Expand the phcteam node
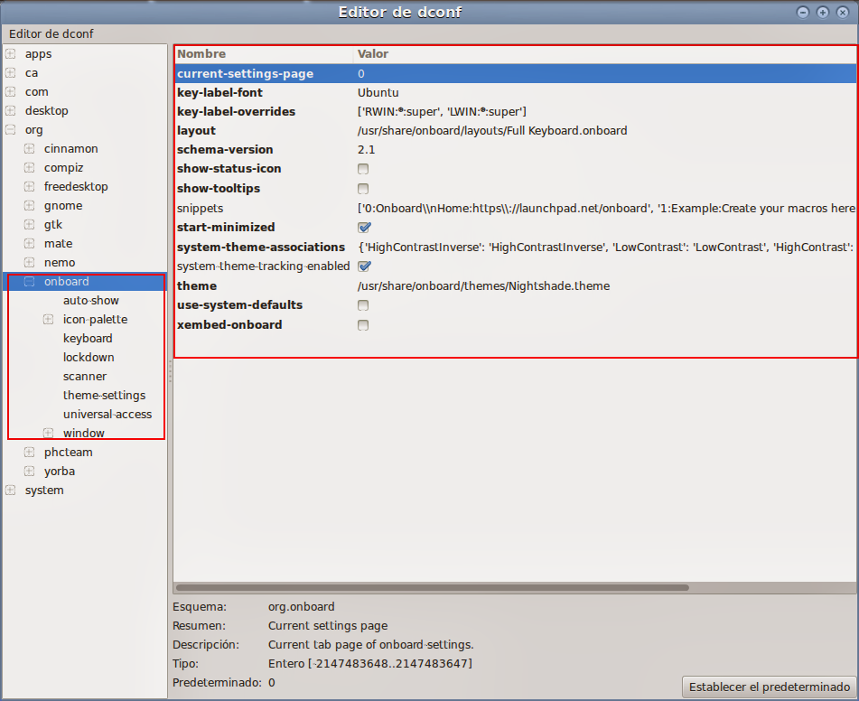Screen dimensions: 859x701 [x=30, y=453]
